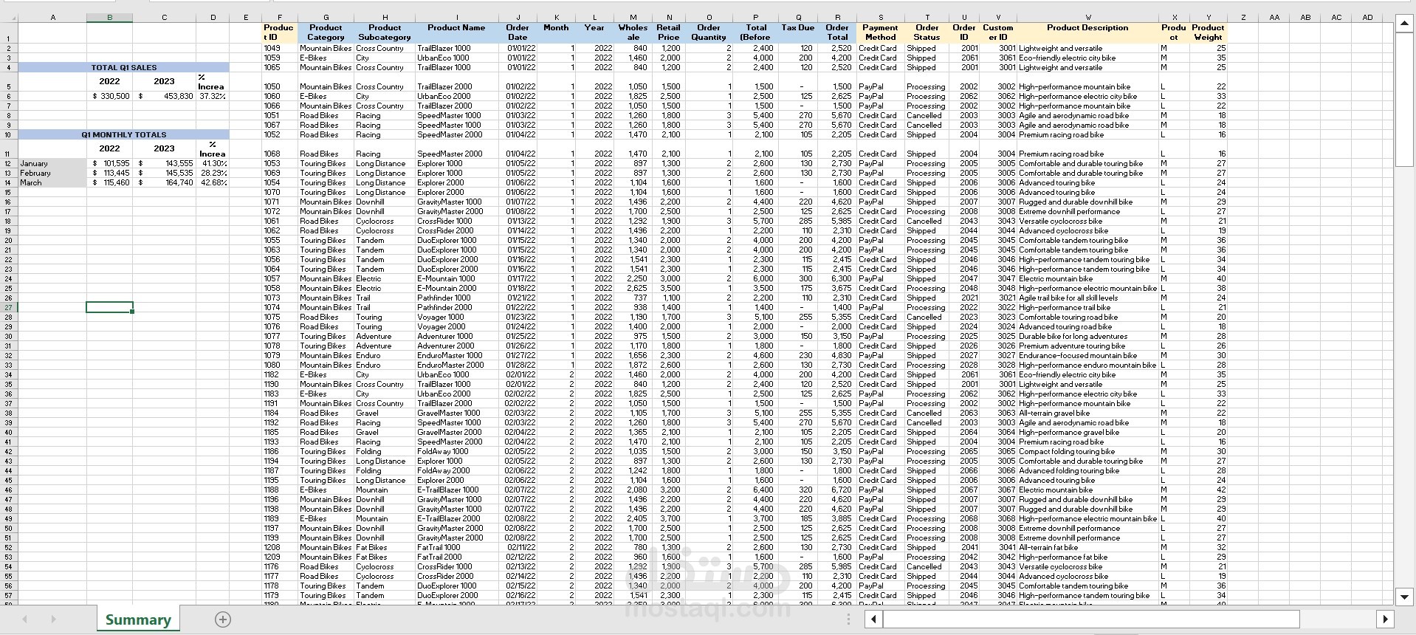Screen dimensions: 1416x635
Task: Open the Summary sheet tab
Action: point(138,619)
